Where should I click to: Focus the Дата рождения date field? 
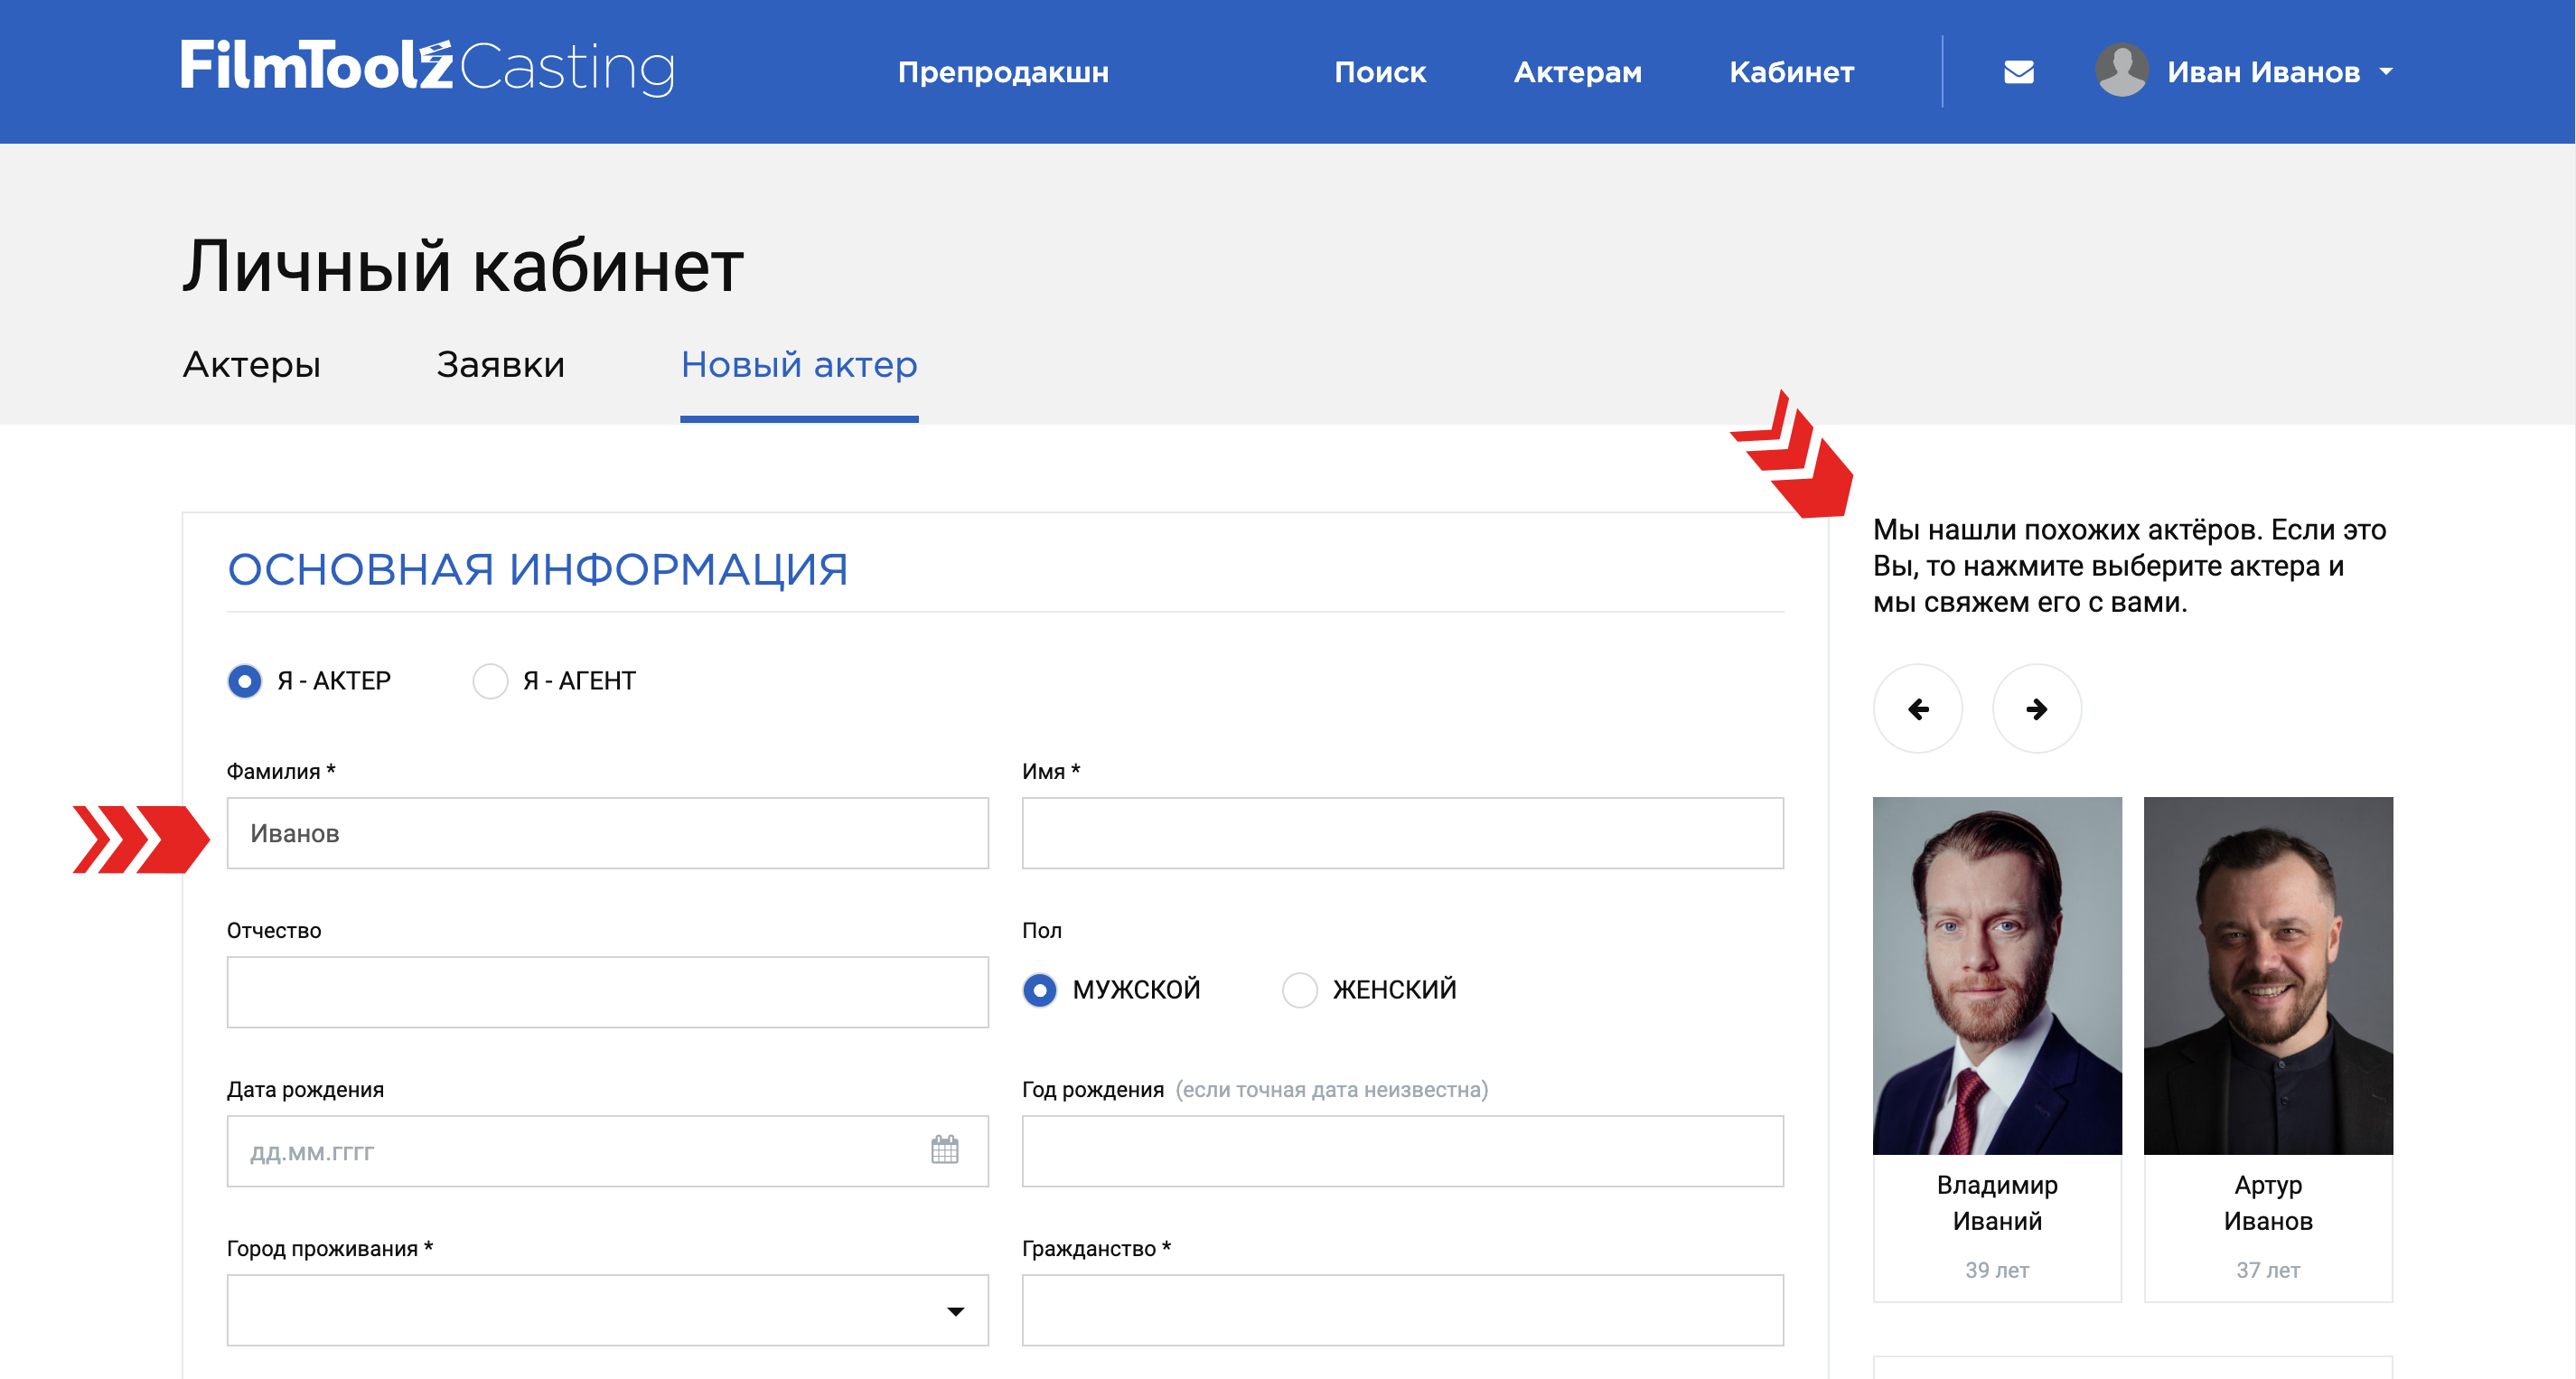tap(607, 1151)
